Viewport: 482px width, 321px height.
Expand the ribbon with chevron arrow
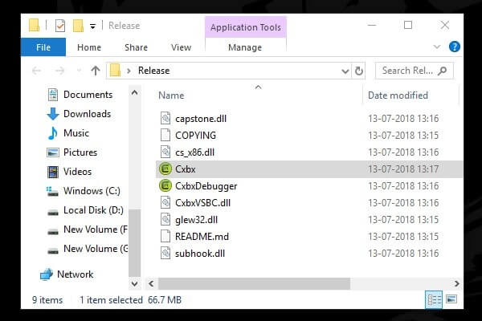pos(437,47)
